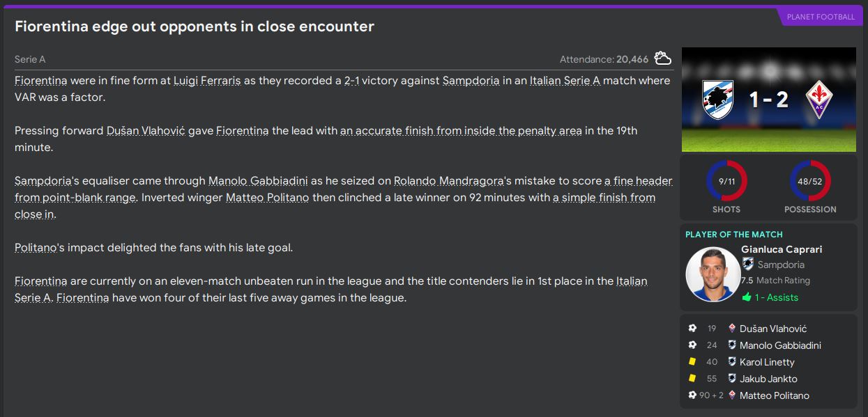Click the 2-1 score link in article
The image size is (868, 417).
[x=352, y=81]
